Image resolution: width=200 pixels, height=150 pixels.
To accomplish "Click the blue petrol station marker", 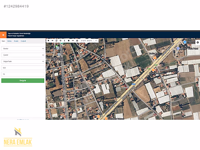I will (178, 48).
